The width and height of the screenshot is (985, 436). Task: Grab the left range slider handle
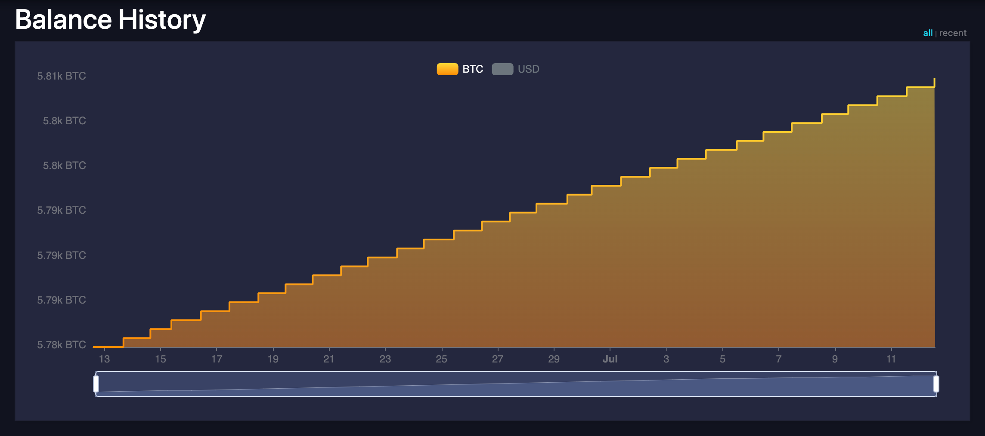96,384
